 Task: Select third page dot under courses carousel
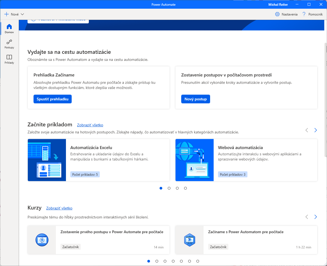(165, 261)
